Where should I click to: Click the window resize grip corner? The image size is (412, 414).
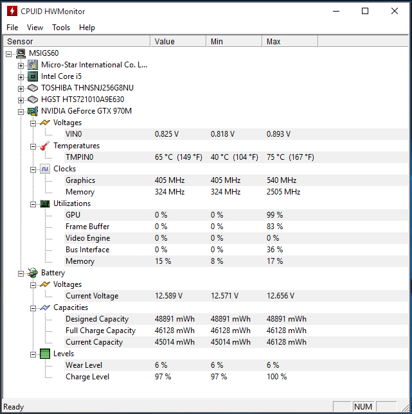404,407
